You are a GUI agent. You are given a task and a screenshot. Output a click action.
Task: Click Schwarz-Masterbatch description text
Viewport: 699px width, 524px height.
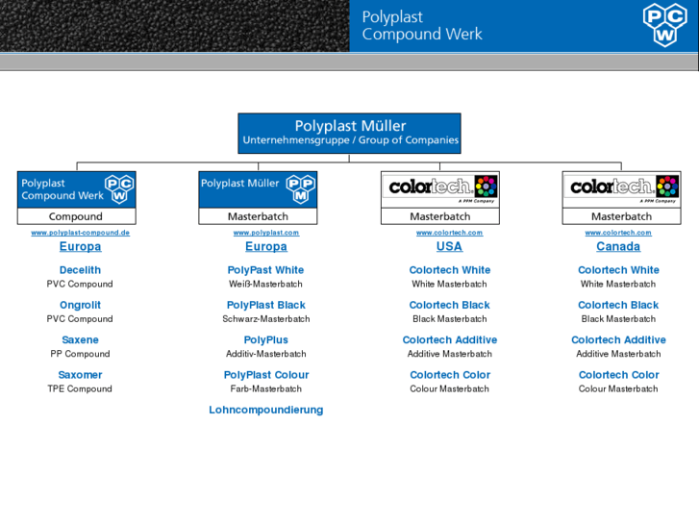click(x=266, y=319)
